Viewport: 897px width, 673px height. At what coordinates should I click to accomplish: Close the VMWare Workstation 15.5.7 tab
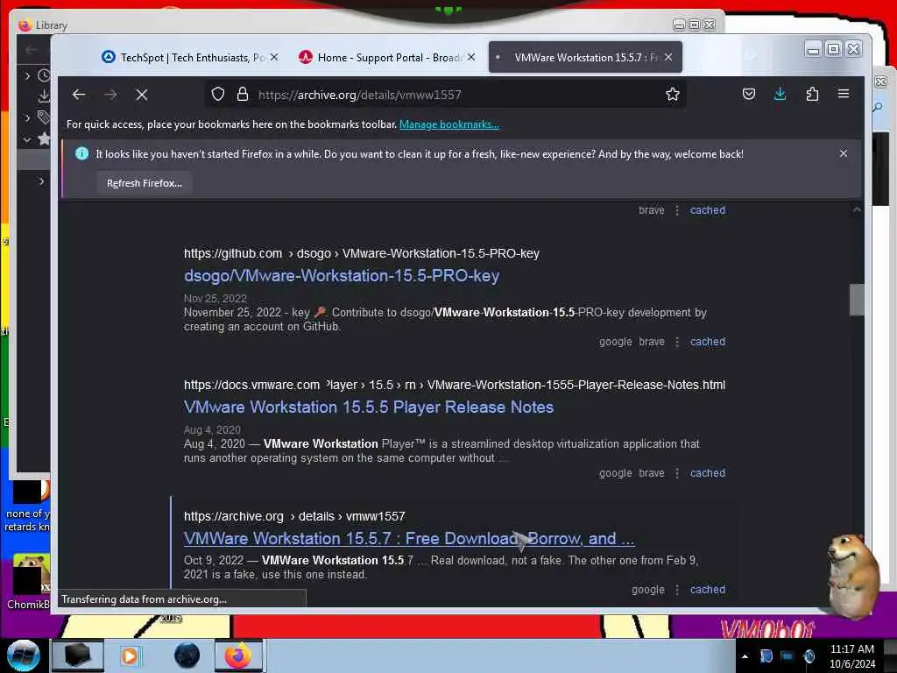point(668,57)
